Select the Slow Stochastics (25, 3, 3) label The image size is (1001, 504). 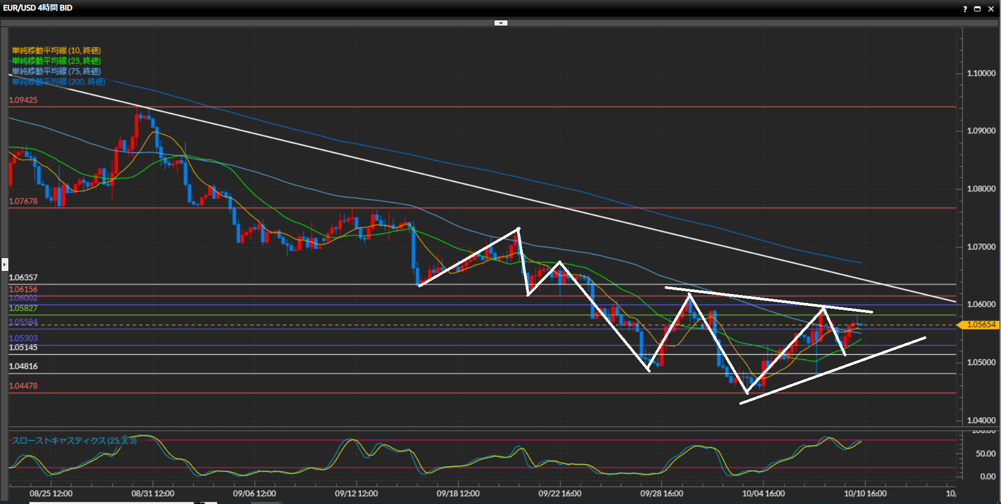coord(74,441)
